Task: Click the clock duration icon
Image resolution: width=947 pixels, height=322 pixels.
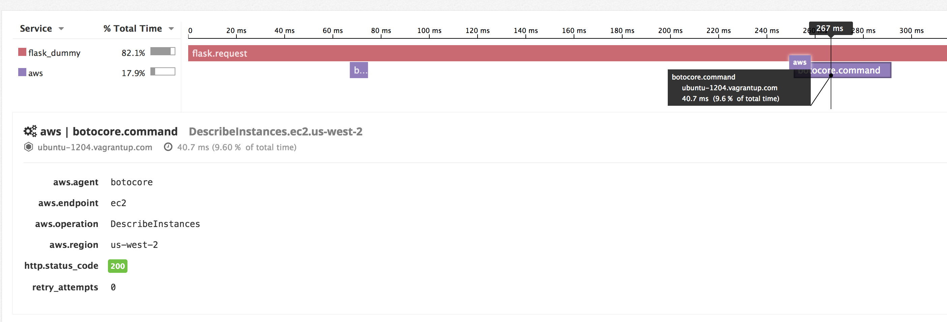Action: tap(168, 147)
